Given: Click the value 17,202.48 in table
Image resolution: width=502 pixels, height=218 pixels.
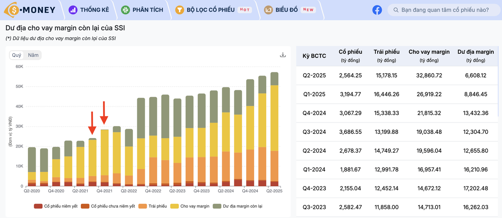Looking at the screenshot, I should pyautogui.click(x=476, y=188).
